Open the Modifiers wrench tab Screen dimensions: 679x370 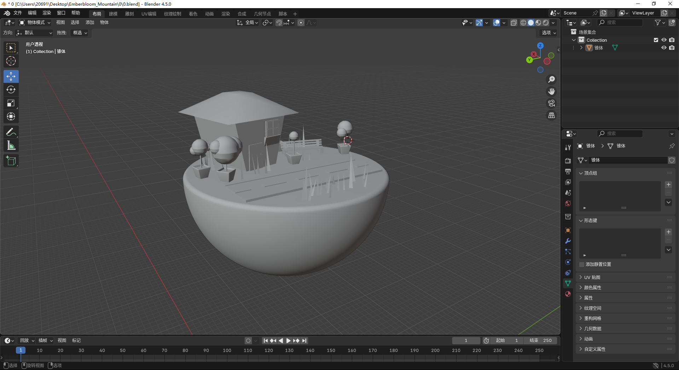tap(568, 241)
